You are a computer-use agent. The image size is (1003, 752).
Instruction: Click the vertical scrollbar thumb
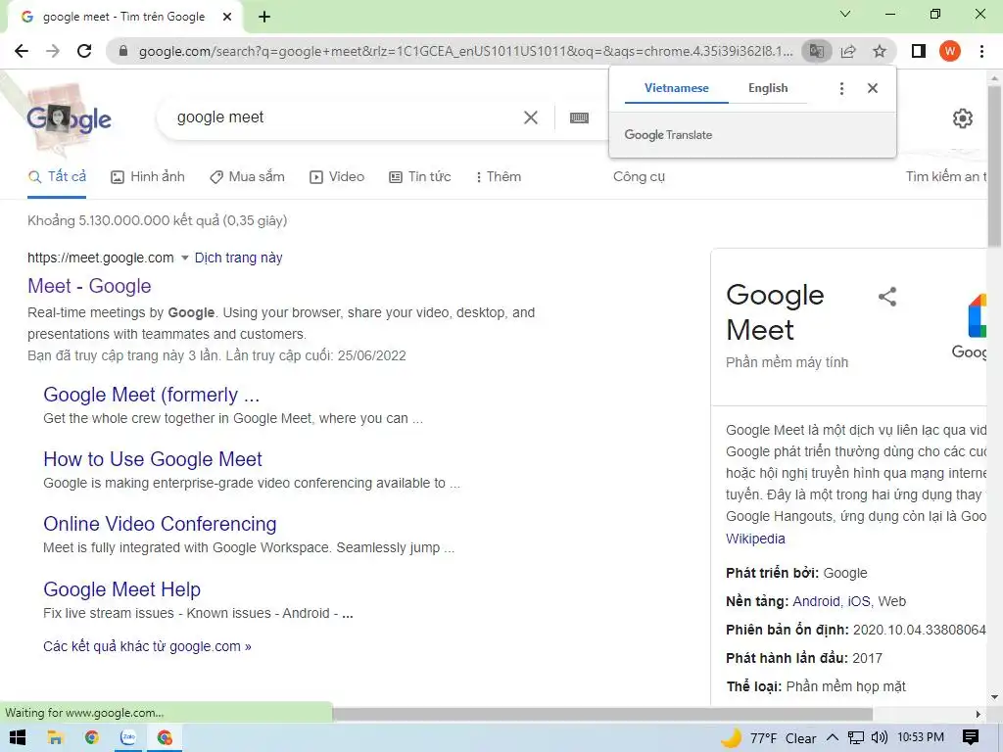point(994,166)
